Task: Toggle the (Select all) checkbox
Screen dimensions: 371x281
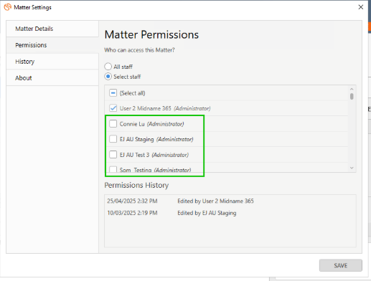Action: [113, 93]
